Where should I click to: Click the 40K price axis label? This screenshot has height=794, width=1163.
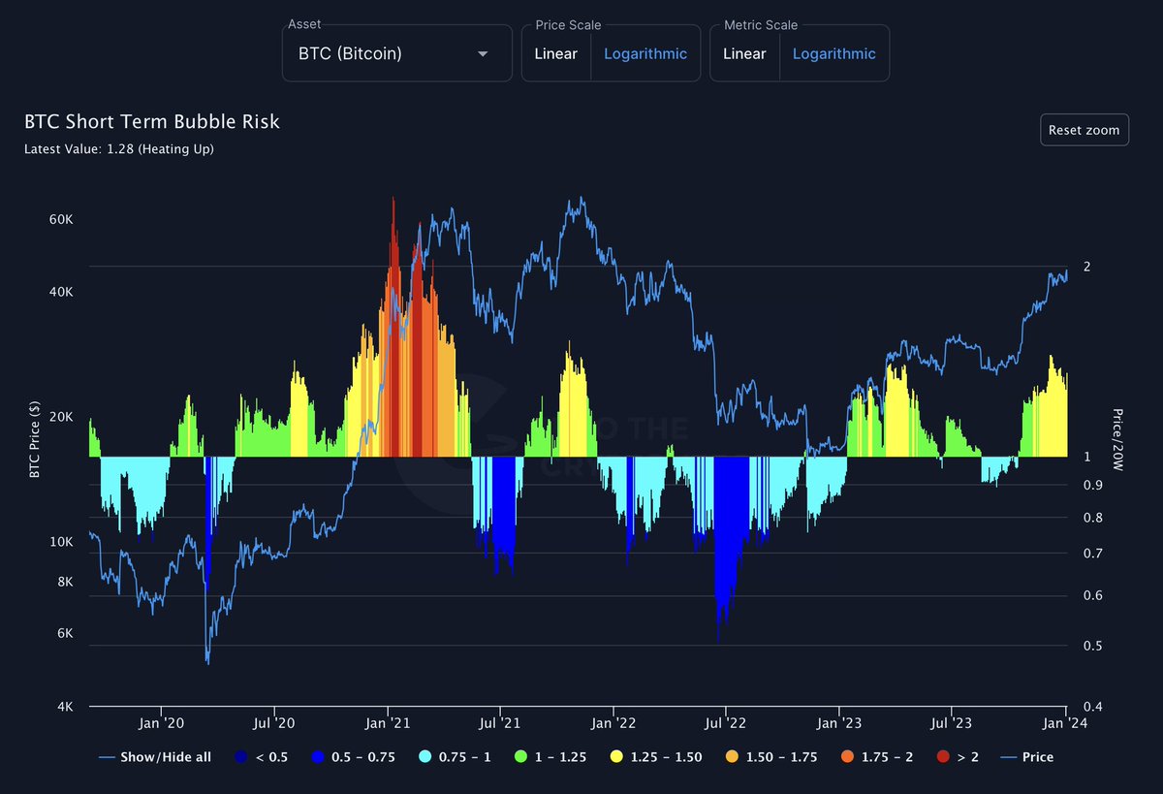point(61,293)
